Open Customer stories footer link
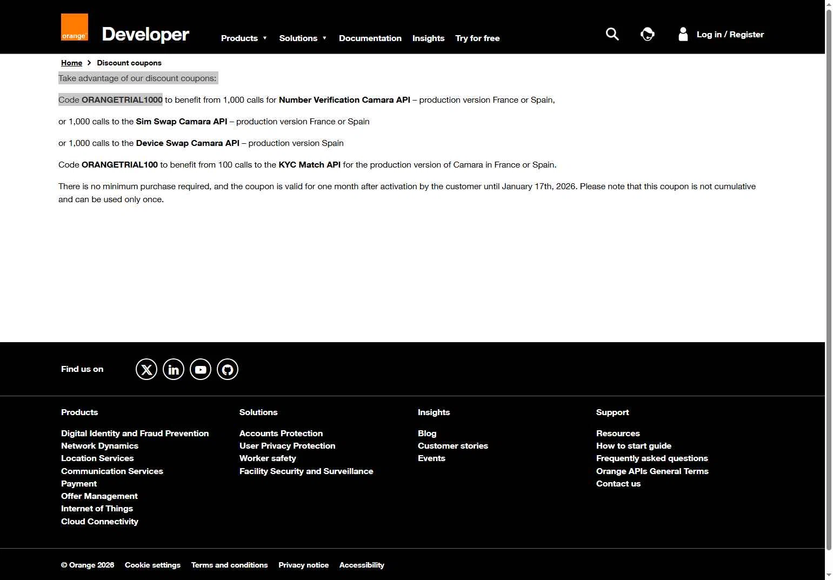Image resolution: width=833 pixels, height=580 pixels. tap(452, 446)
